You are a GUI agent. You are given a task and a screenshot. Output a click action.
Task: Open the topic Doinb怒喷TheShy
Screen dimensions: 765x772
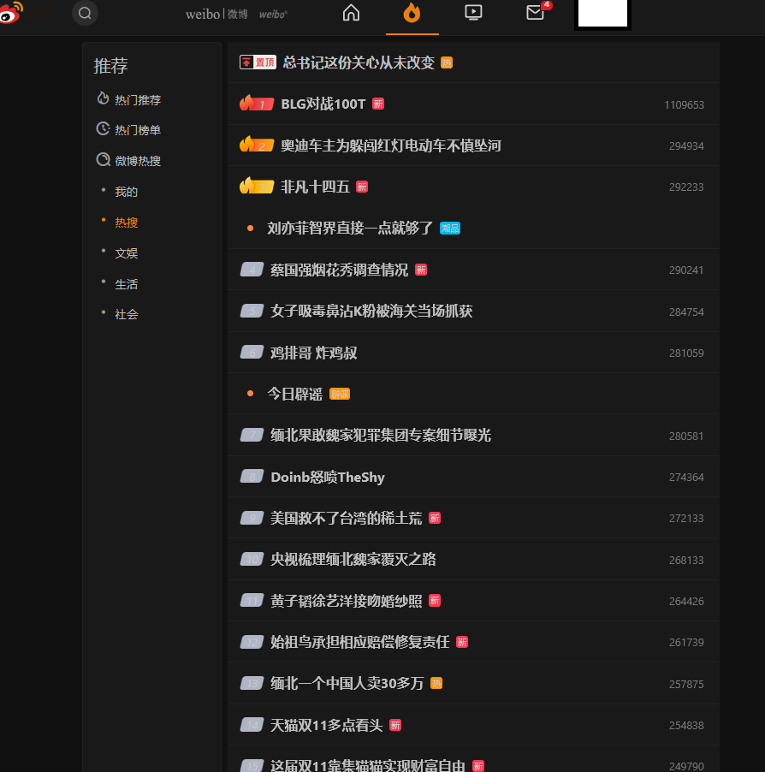click(x=328, y=477)
